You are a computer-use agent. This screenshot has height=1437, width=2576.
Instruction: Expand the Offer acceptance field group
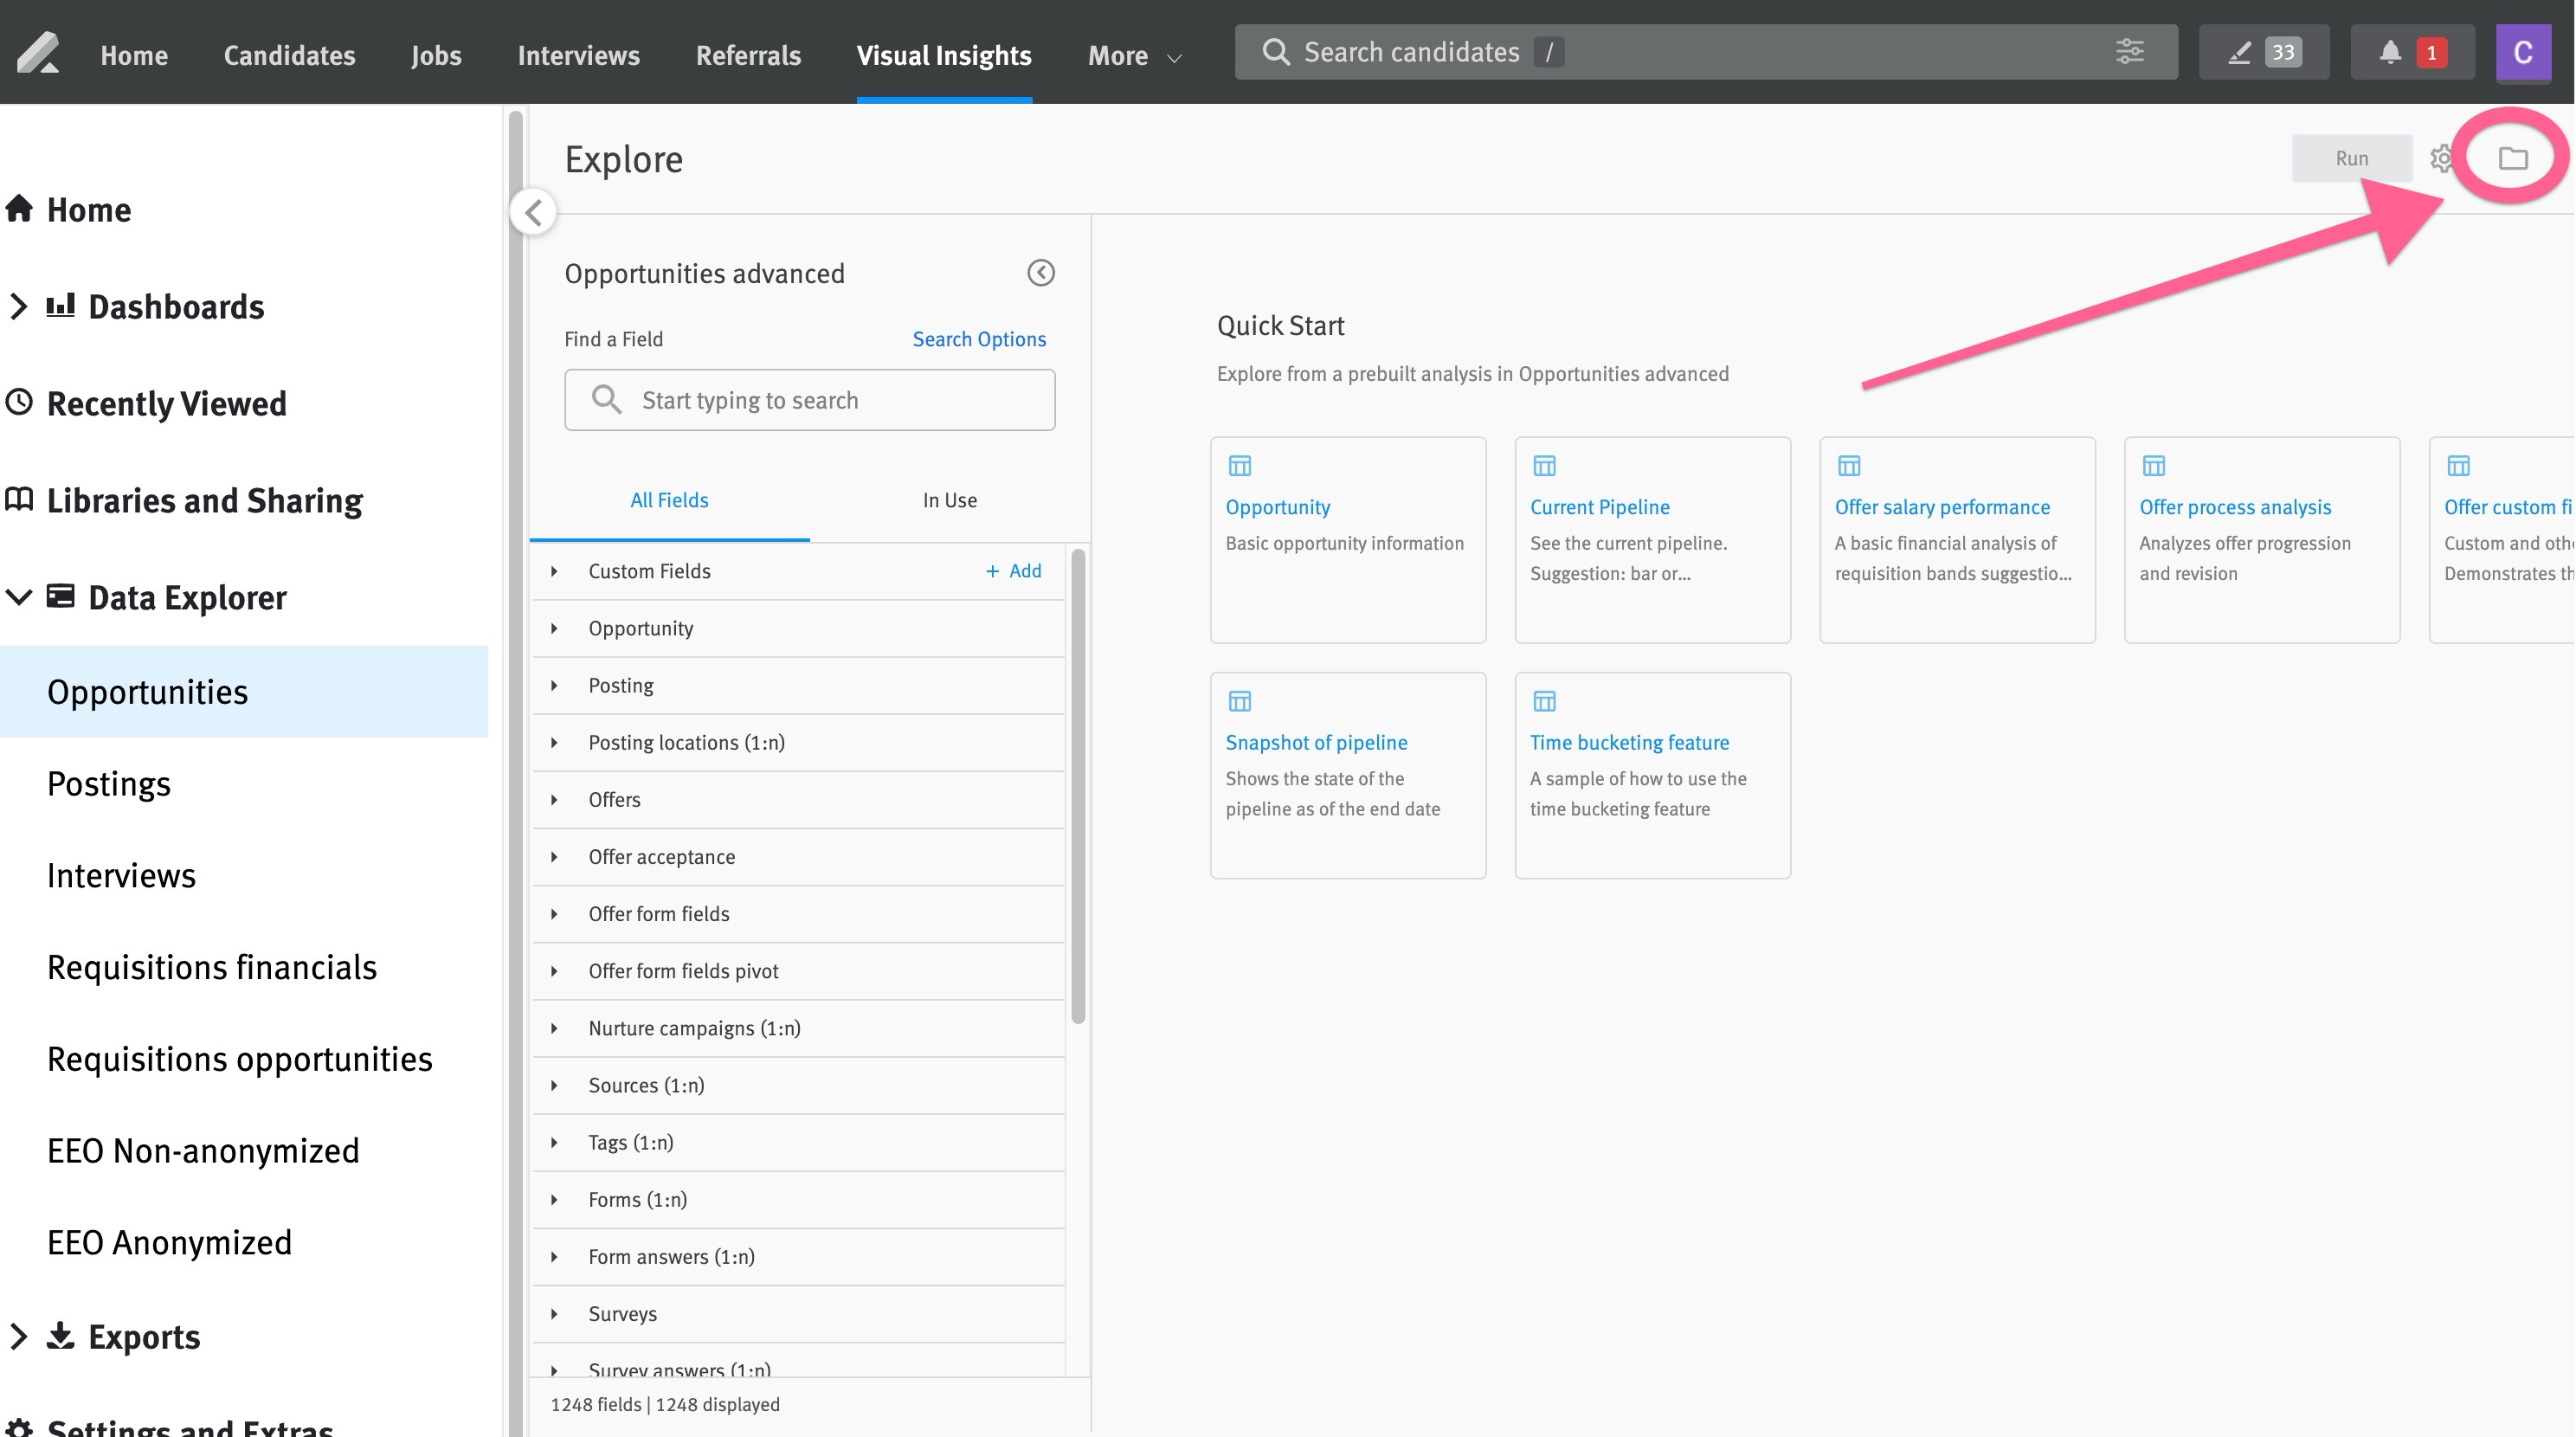[x=554, y=856]
